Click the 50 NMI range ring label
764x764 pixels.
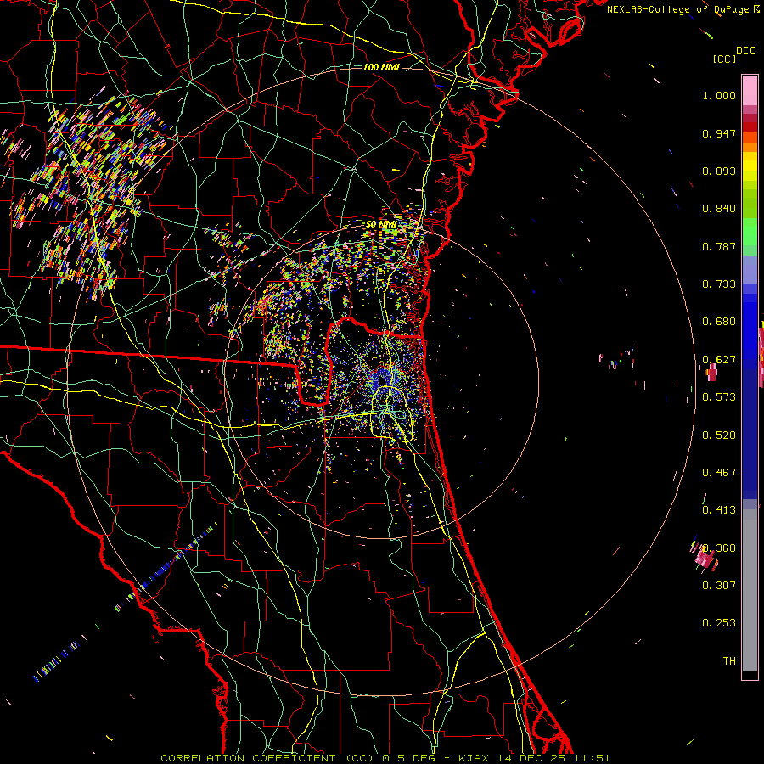(x=380, y=225)
